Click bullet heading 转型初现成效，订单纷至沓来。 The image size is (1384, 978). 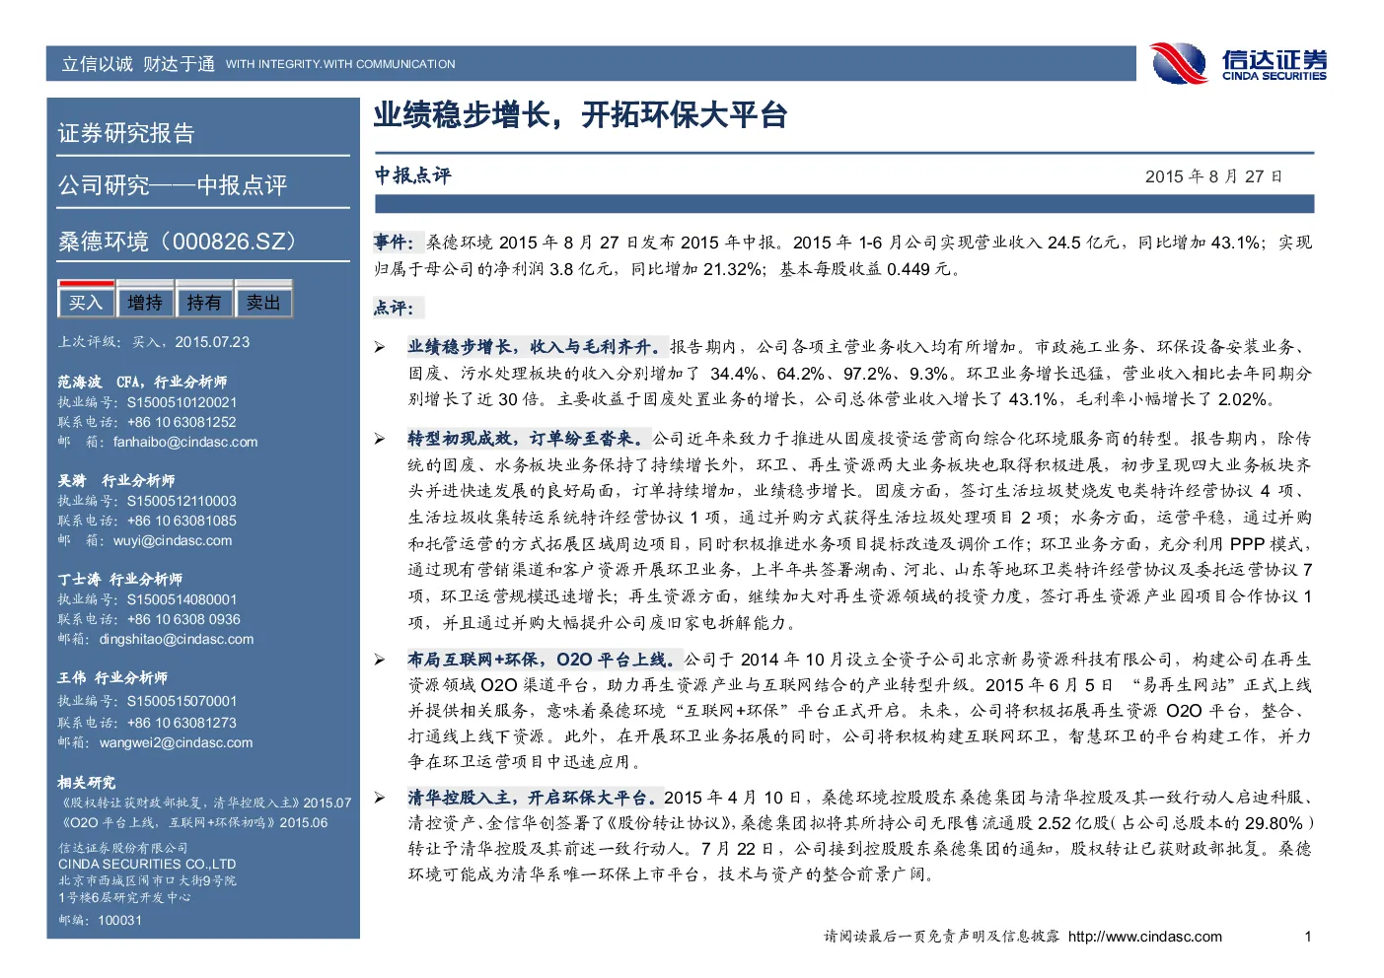pyautogui.click(x=528, y=438)
